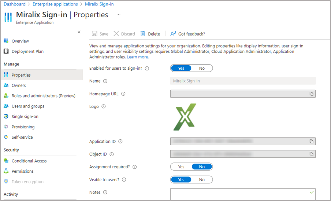Click the Deployment Plan book icon
Viewport: 331px width, 201px height.
(x=6, y=51)
